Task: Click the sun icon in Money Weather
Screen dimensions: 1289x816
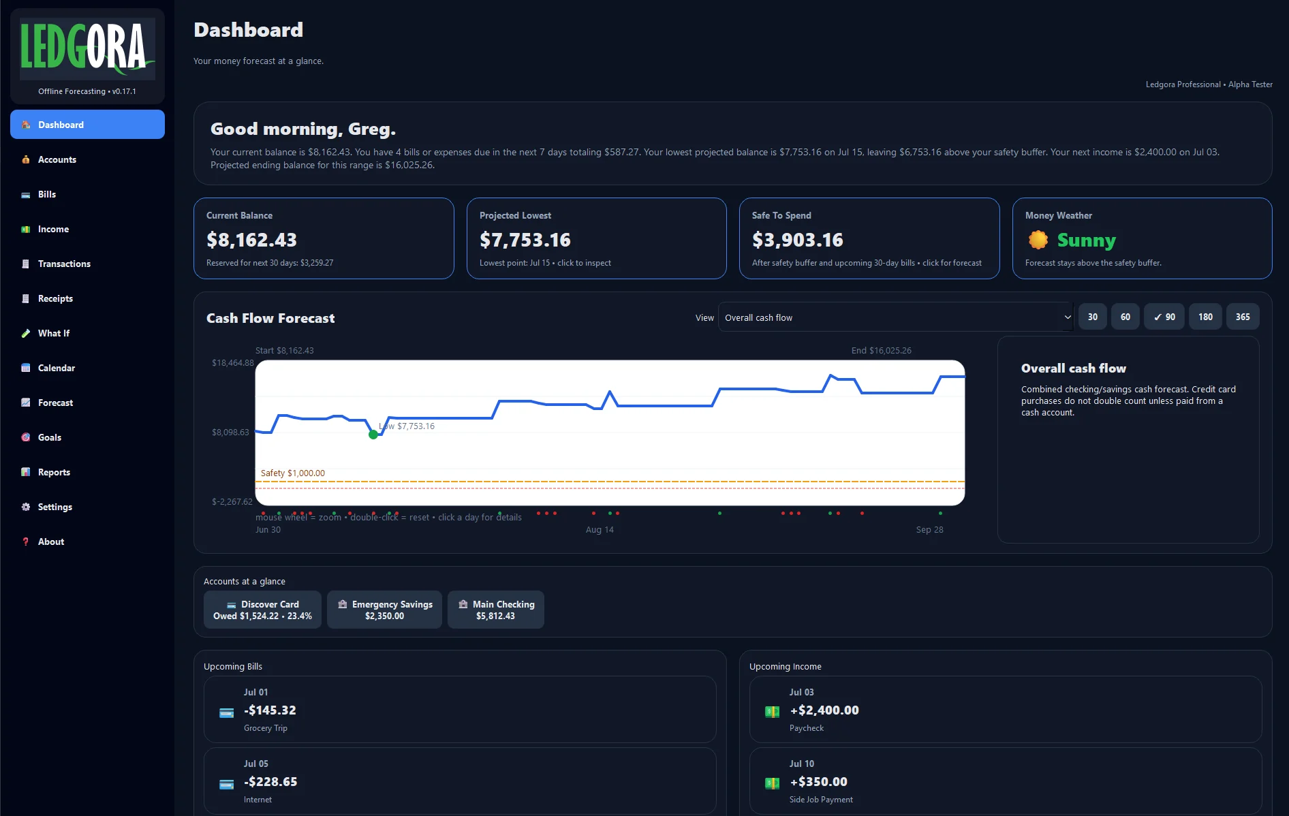Action: (1038, 240)
